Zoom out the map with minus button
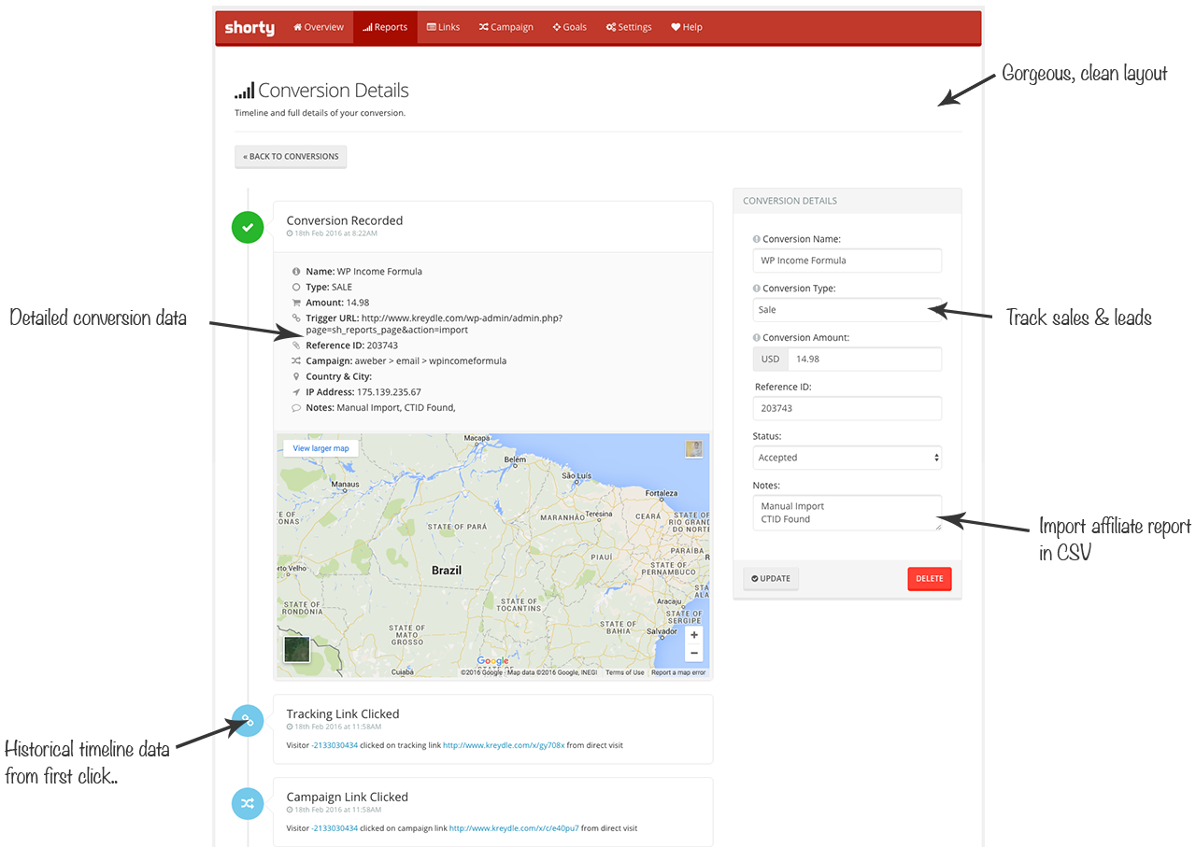The image size is (1196, 847). click(x=693, y=653)
